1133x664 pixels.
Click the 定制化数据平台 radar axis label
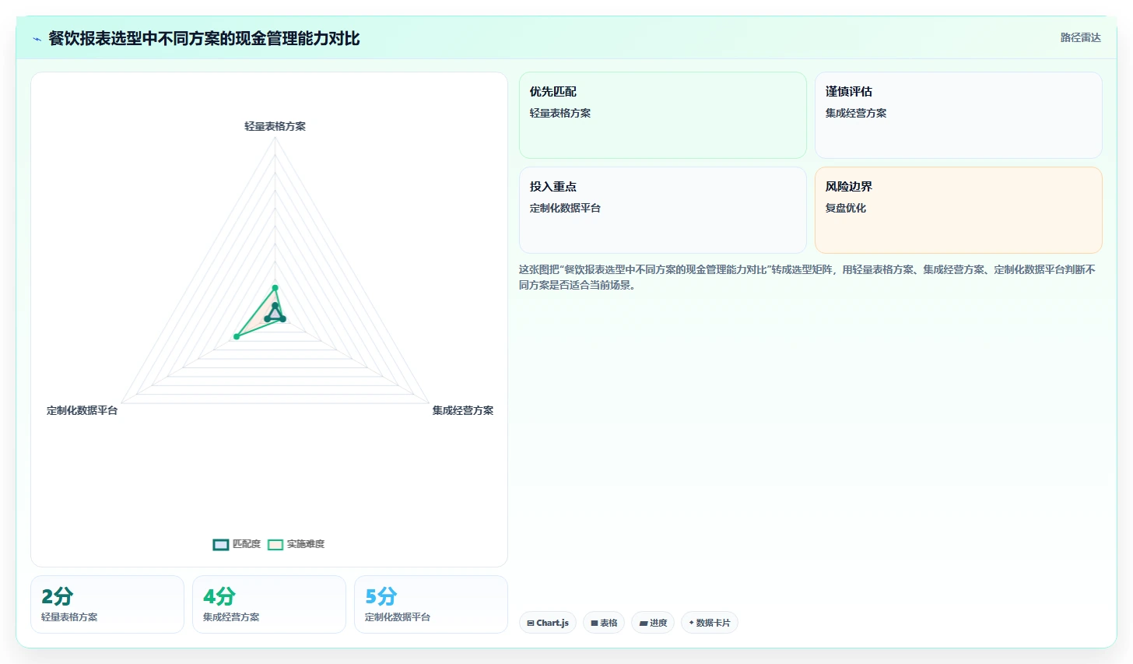tap(82, 410)
